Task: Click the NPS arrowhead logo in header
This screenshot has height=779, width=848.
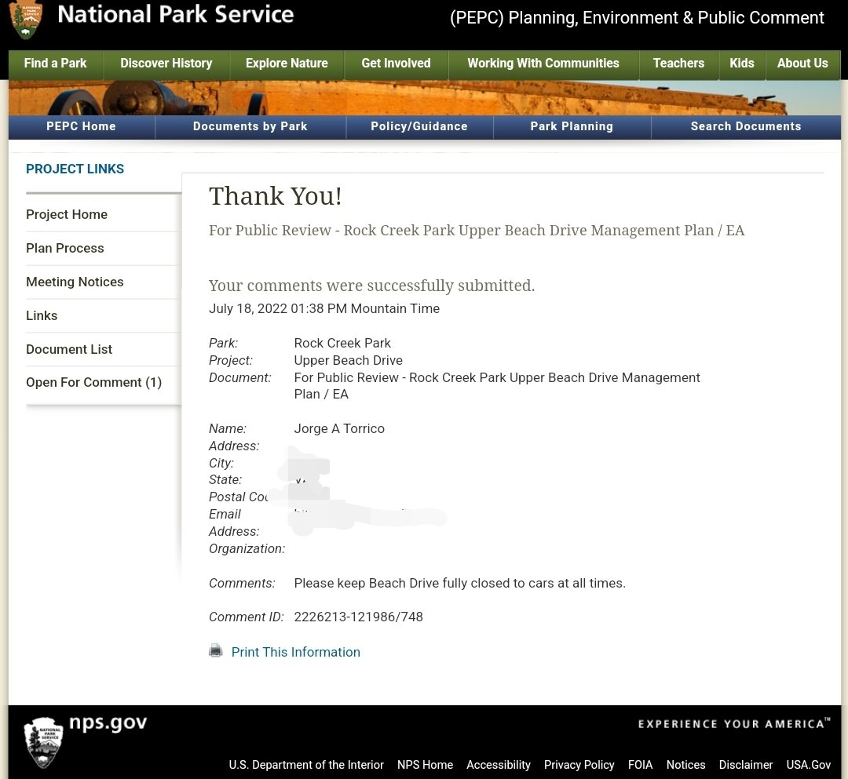Action: click(x=26, y=20)
